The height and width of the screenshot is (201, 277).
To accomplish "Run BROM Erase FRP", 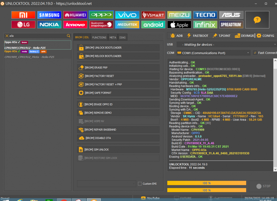I will [118, 67].
